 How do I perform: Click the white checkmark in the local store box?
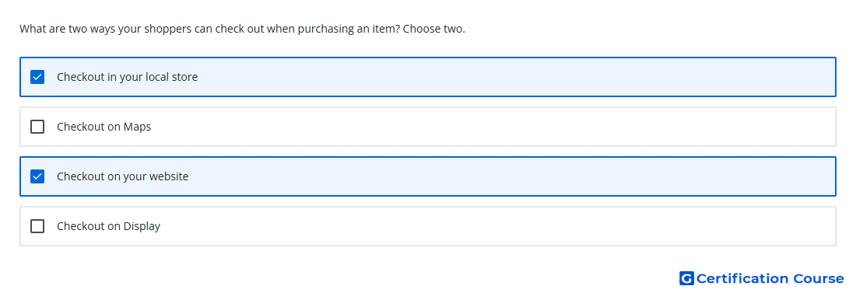coord(37,77)
